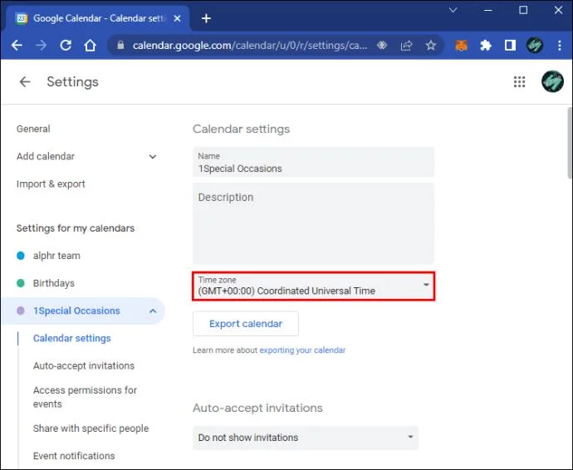The image size is (573, 470).
Task: Open exporting your calendar link
Action: (302, 350)
